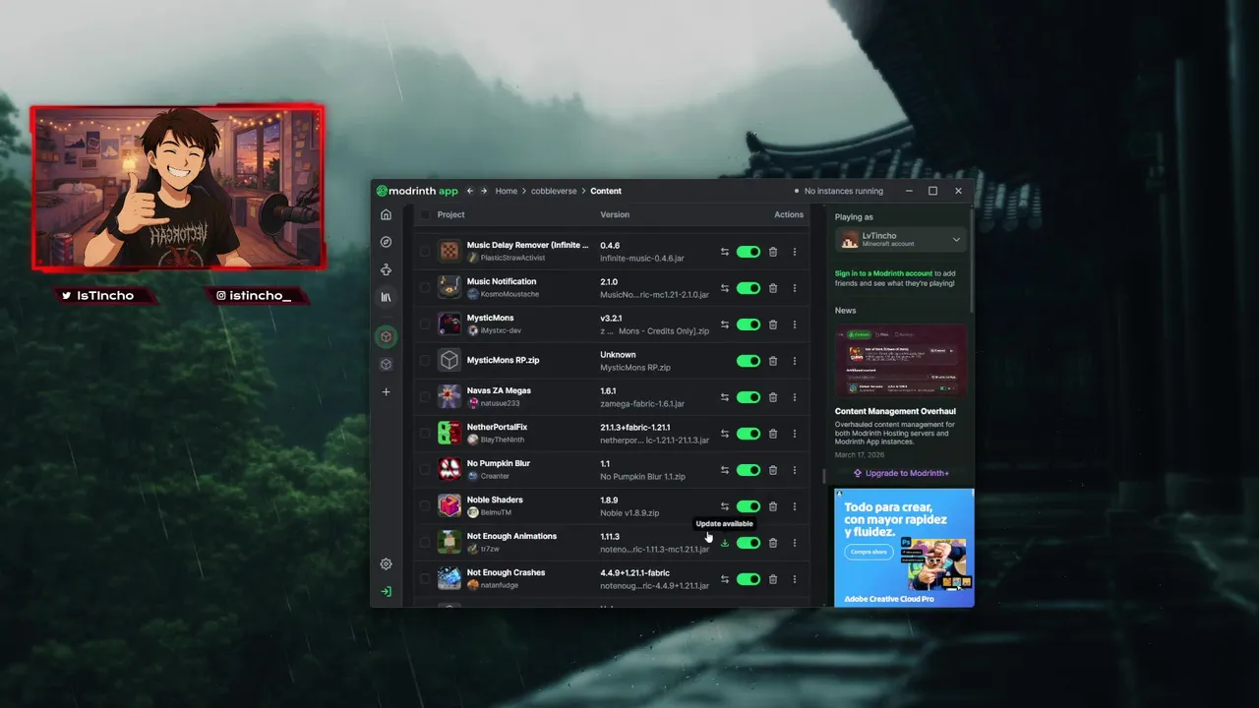The height and width of the screenshot is (708, 1259).
Task: Click IsTincho Twitter label on overlay
Action: coord(98,295)
